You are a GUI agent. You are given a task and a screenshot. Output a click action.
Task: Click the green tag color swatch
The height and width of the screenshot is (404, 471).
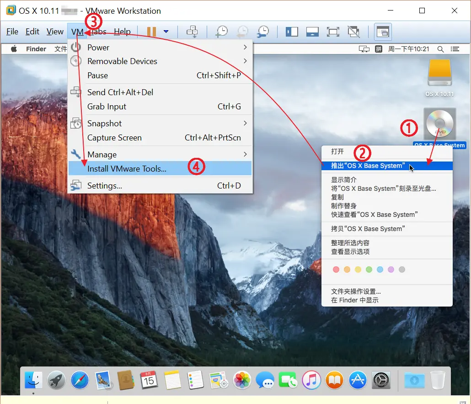(369, 269)
